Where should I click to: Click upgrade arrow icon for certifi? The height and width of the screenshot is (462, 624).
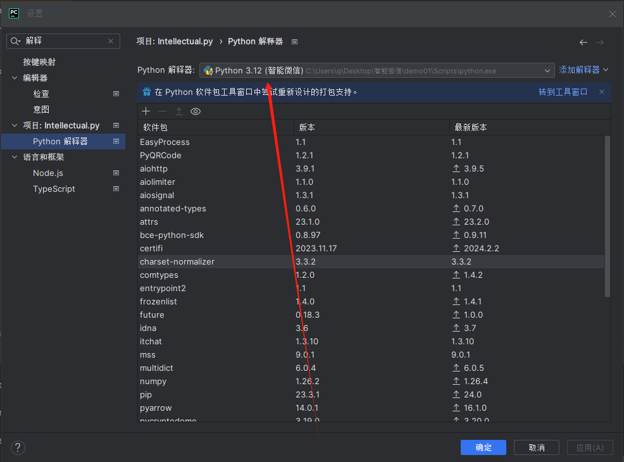[x=456, y=248]
